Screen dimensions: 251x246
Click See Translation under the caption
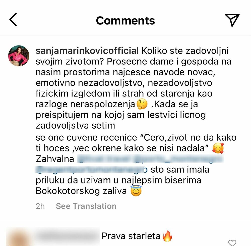tap(86, 206)
